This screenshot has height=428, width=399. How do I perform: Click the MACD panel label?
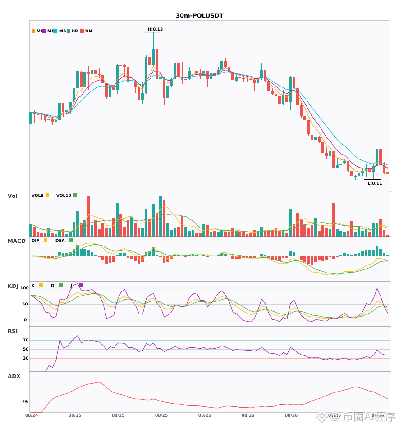(16, 241)
